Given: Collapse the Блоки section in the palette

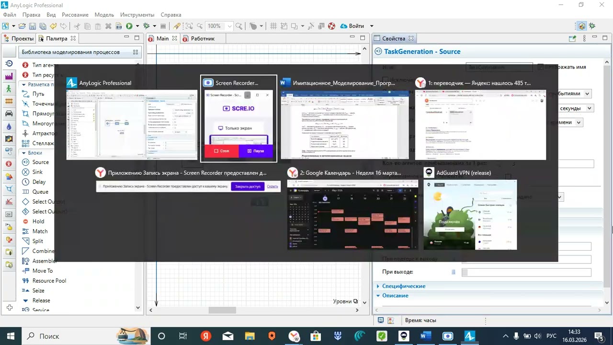Looking at the screenshot, I should click(23, 153).
